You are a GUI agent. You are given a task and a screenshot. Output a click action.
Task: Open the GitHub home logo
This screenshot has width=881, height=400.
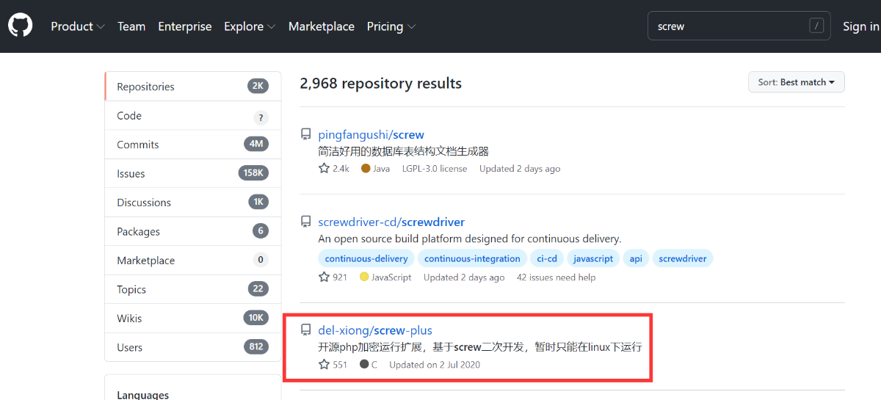point(20,26)
